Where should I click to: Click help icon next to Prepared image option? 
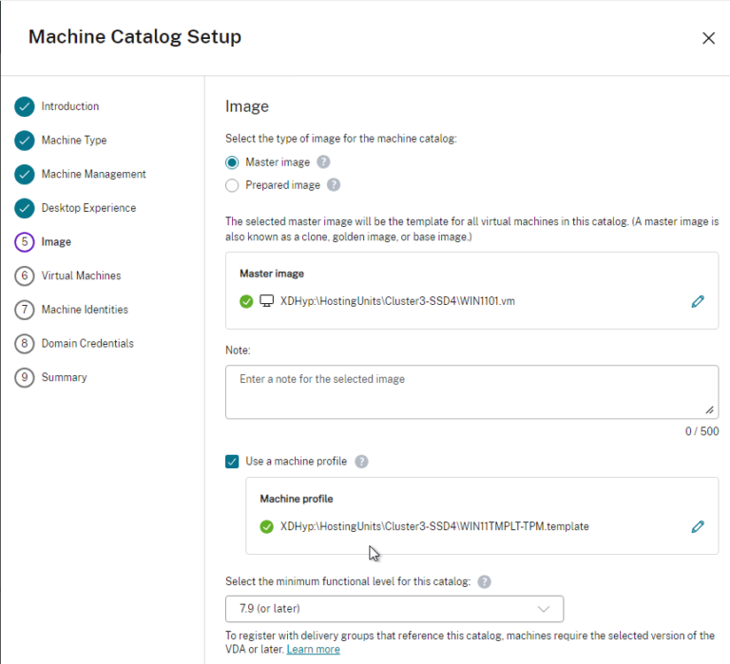click(x=334, y=185)
